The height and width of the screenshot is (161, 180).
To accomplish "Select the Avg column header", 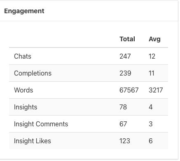I will tap(154, 39).
